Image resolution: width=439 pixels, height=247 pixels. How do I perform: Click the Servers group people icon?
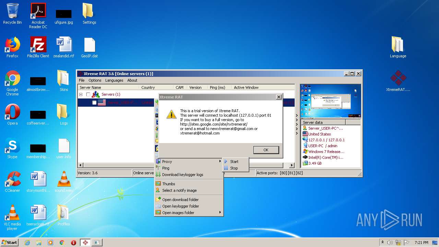coord(96,94)
